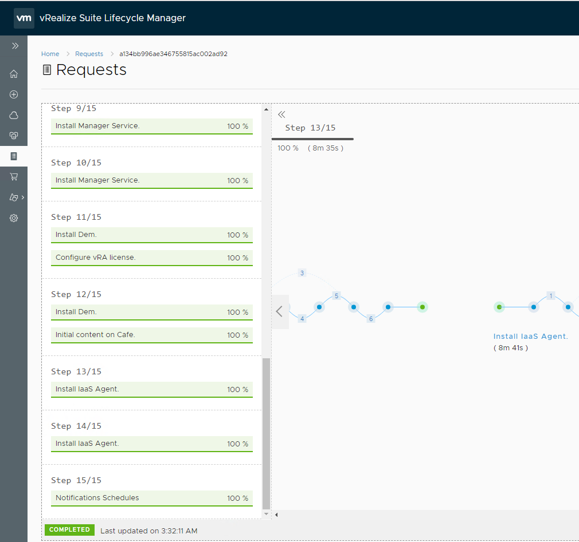Open the Settings gear icon
The image size is (579, 542).
[14, 218]
